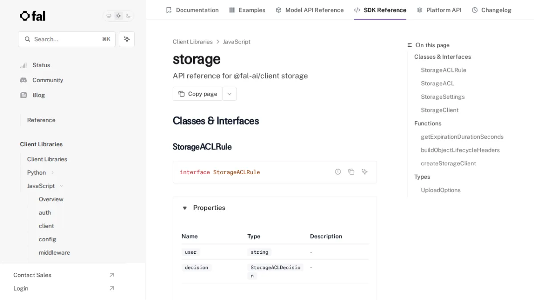Jump to StorageSettings in outline

[x=443, y=97]
